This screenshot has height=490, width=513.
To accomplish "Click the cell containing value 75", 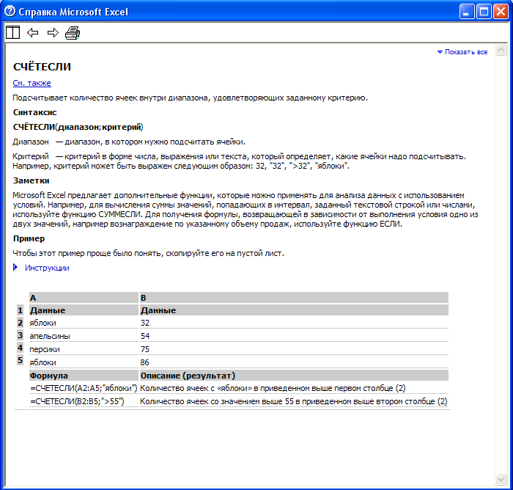I will tap(145, 348).
